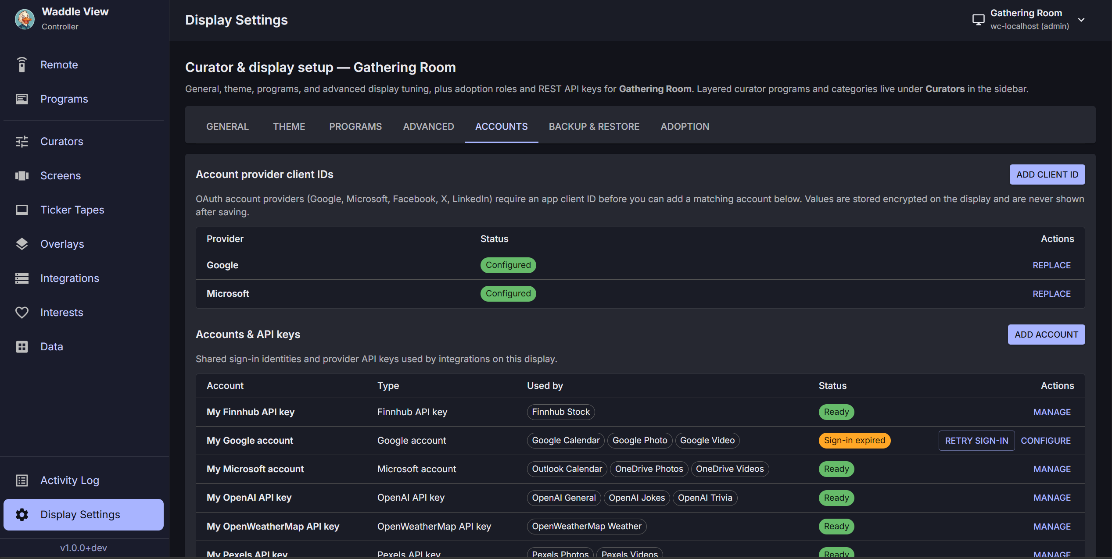Click the OpenAI Trivia chip

(x=705, y=498)
